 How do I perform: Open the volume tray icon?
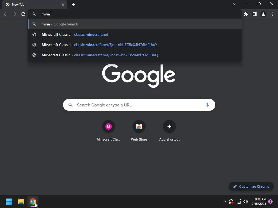coord(245,201)
